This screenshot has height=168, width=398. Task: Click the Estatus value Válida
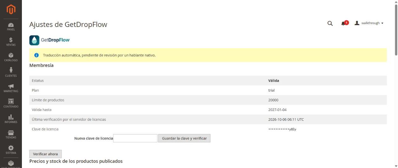tap(274, 81)
